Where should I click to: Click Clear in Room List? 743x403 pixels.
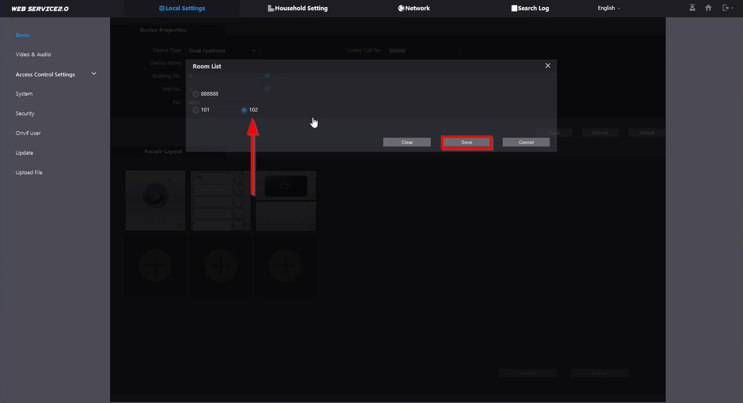coord(407,142)
